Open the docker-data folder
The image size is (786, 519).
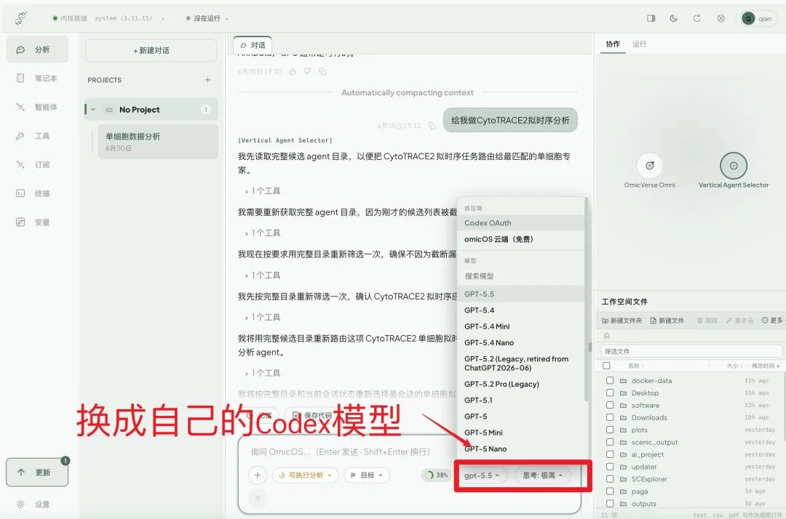pyautogui.click(x=651, y=380)
